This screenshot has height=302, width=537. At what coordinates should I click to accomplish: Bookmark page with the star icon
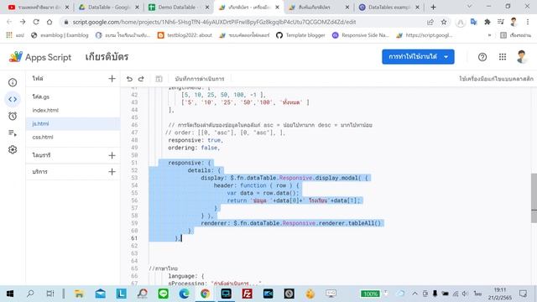click(444, 22)
